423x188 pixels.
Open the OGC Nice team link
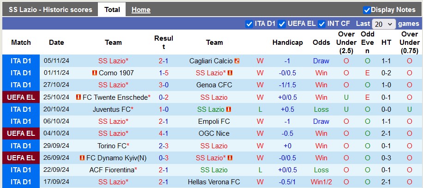(x=214, y=133)
